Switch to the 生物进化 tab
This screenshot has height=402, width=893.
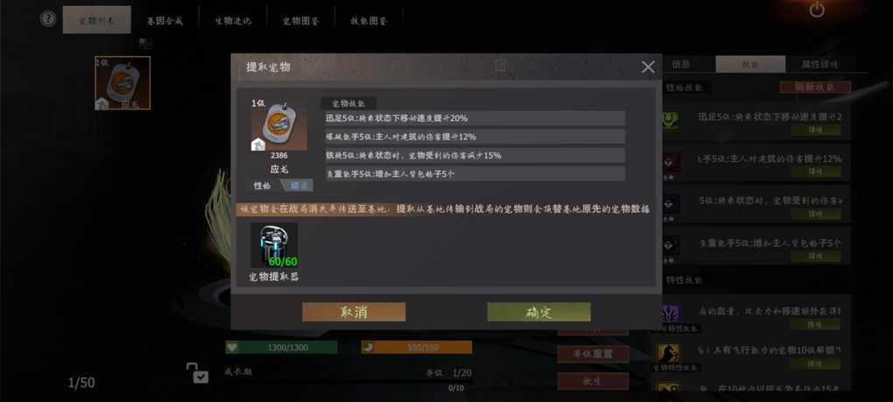[232, 20]
